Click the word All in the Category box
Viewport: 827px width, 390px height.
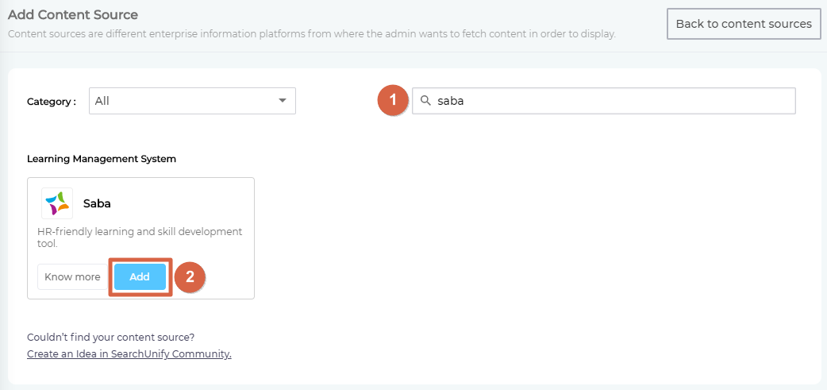pyautogui.click(x=102, y=101)
